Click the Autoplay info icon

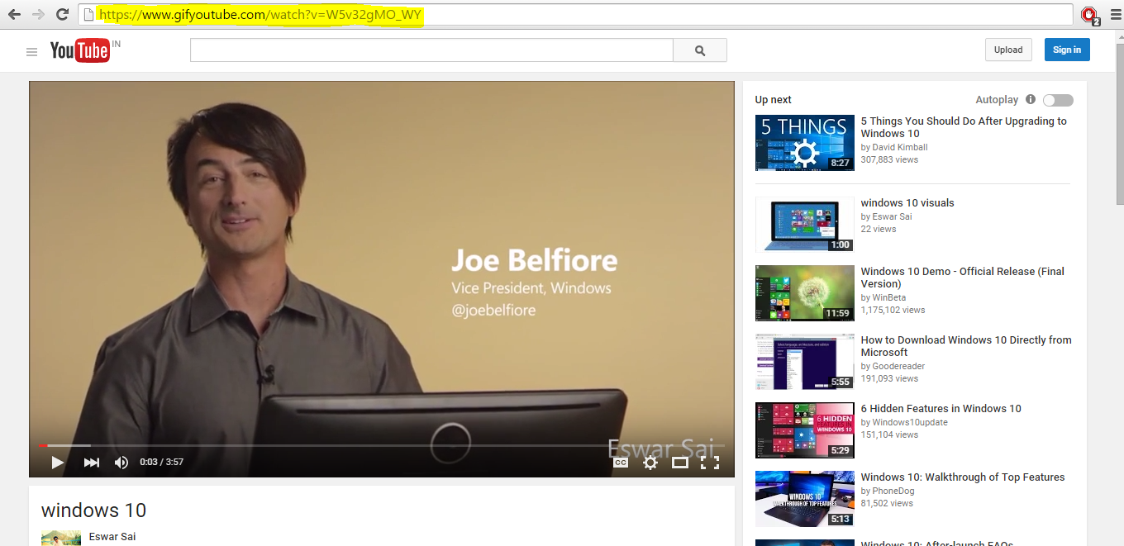[1031, 99]
